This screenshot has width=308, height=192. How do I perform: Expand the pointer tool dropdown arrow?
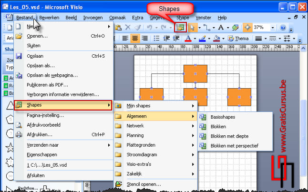coord(200,28)
